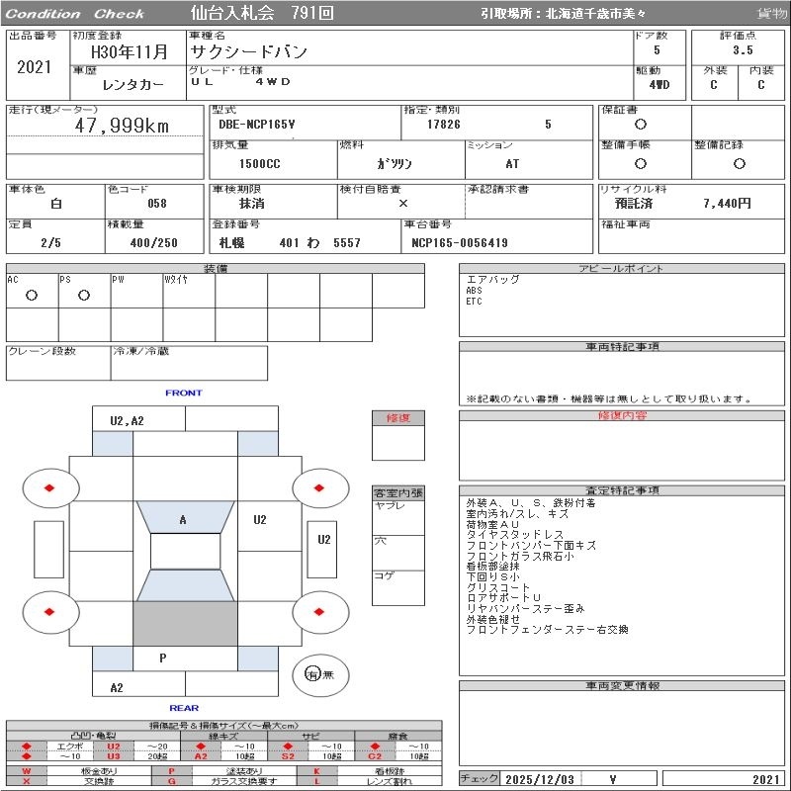Click the 保証書 circle mark
This screenshot has height=791, width=791.
click(641, 125)
